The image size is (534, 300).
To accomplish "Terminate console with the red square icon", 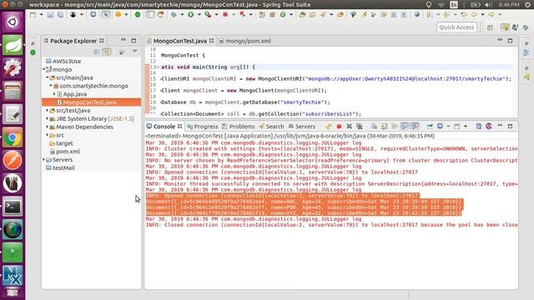I will click(339, 127).
